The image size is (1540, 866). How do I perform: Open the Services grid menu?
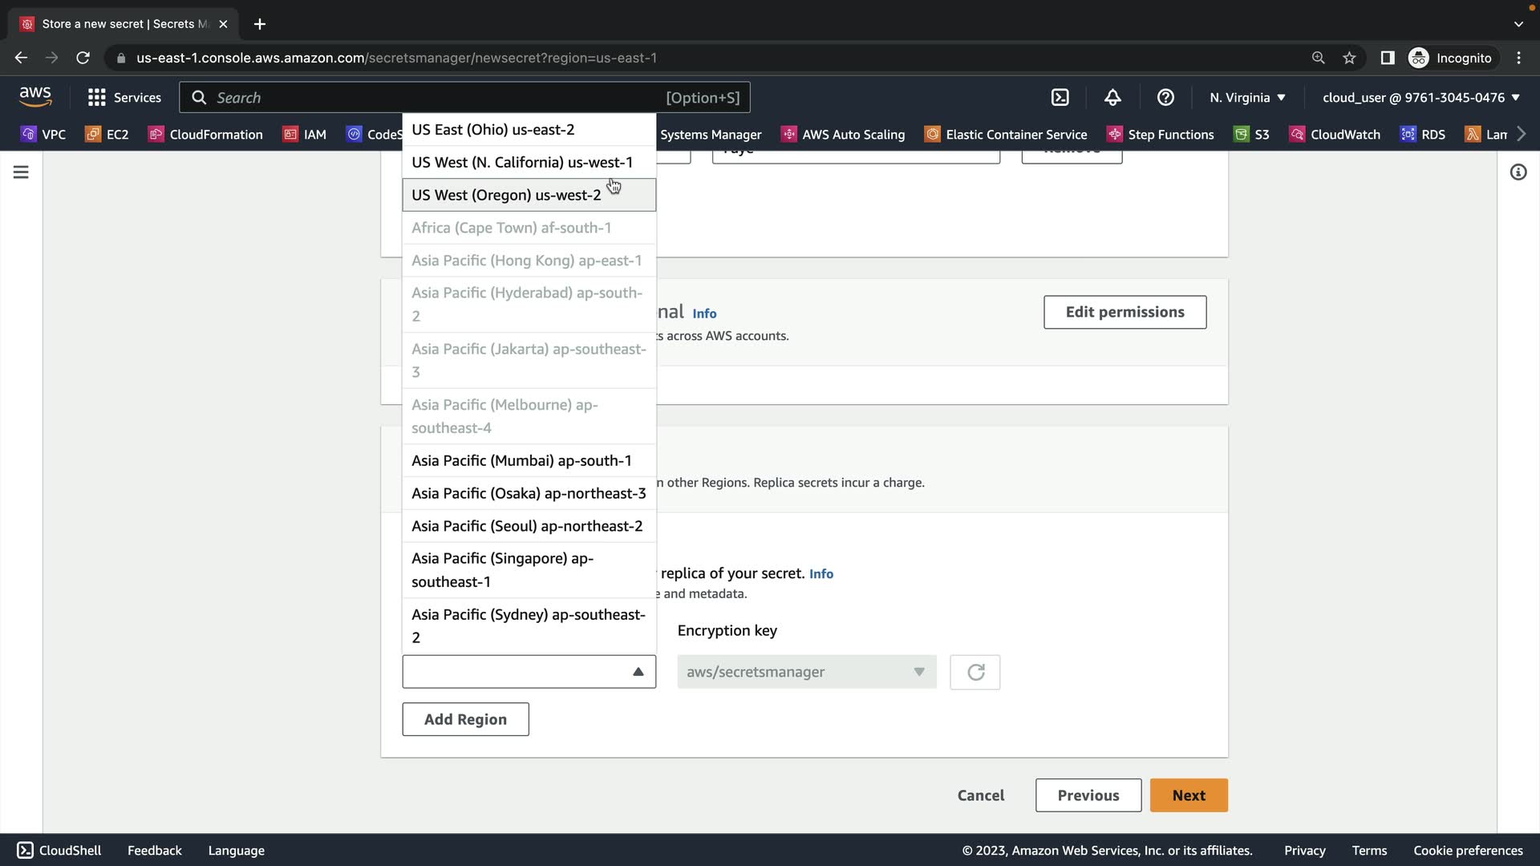pyautogui.click(x=124, y=97)
